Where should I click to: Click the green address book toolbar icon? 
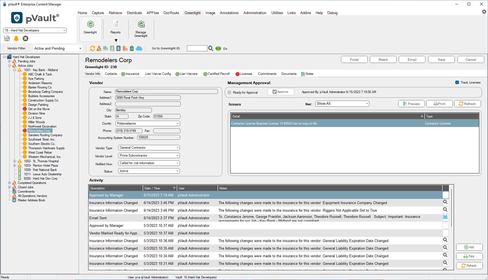pyautogui.click(x=112, y=48)
